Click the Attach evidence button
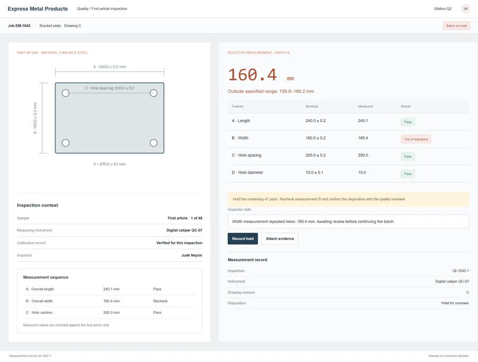Screen dimensions: 478x362 (279, 239)
